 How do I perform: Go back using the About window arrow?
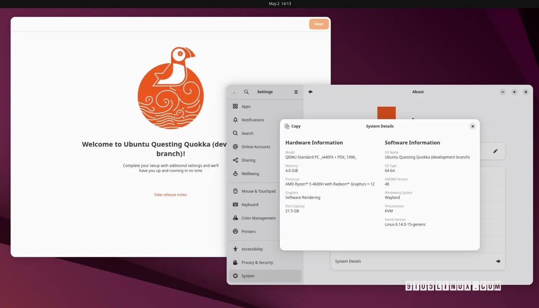(310, 92)
